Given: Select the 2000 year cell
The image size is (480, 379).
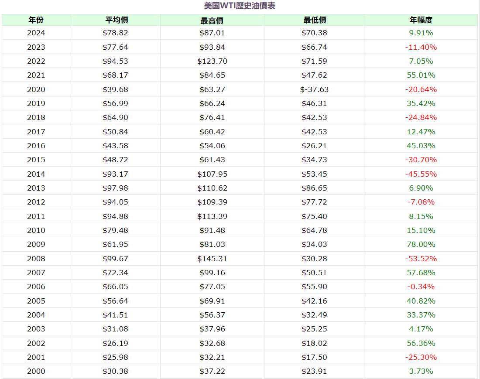Looking at the screenshot, I should pyautogui.click(x=36, y=371).
